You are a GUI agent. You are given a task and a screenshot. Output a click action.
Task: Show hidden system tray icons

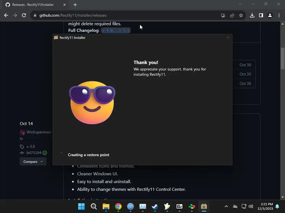(226, 206)
